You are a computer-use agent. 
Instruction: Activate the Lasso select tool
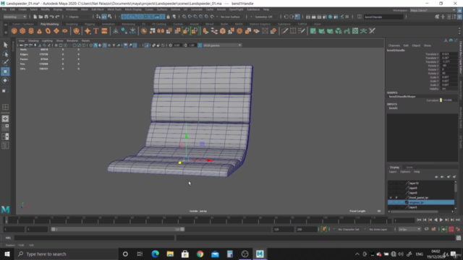click(5, 53)
